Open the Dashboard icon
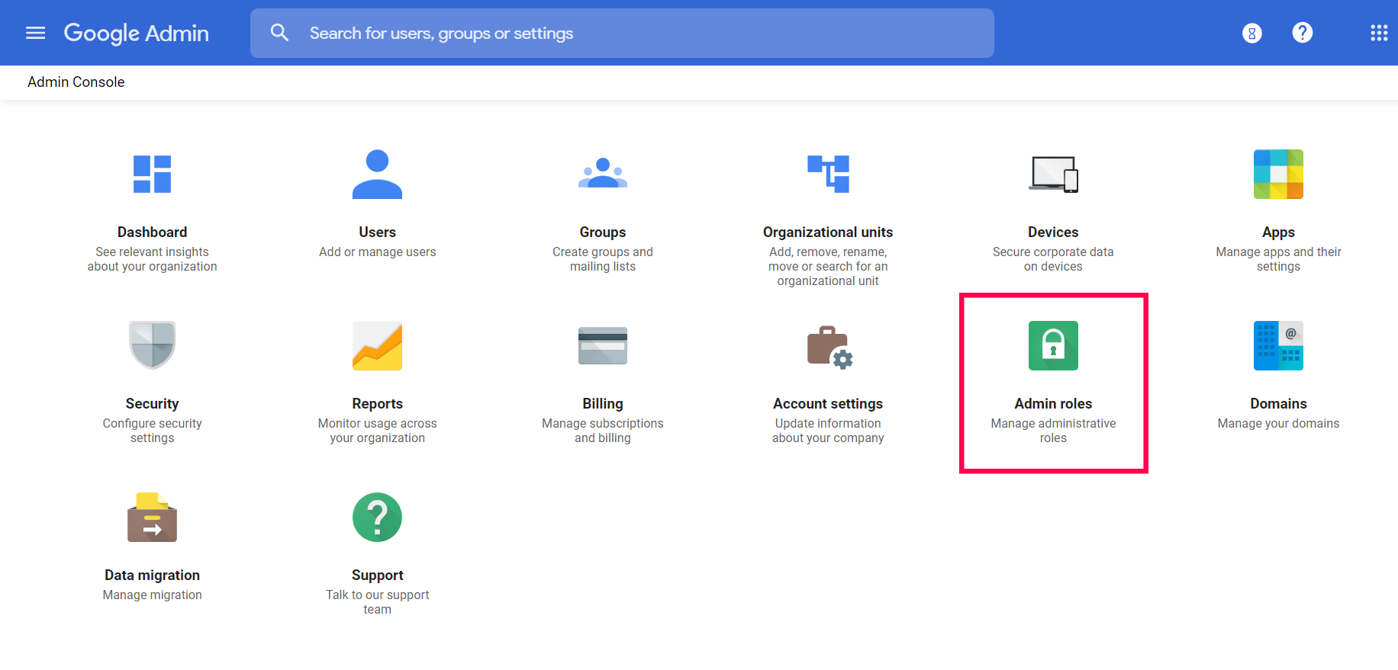Viewport: 1398px width, 670px height. [x=153, y=175]
